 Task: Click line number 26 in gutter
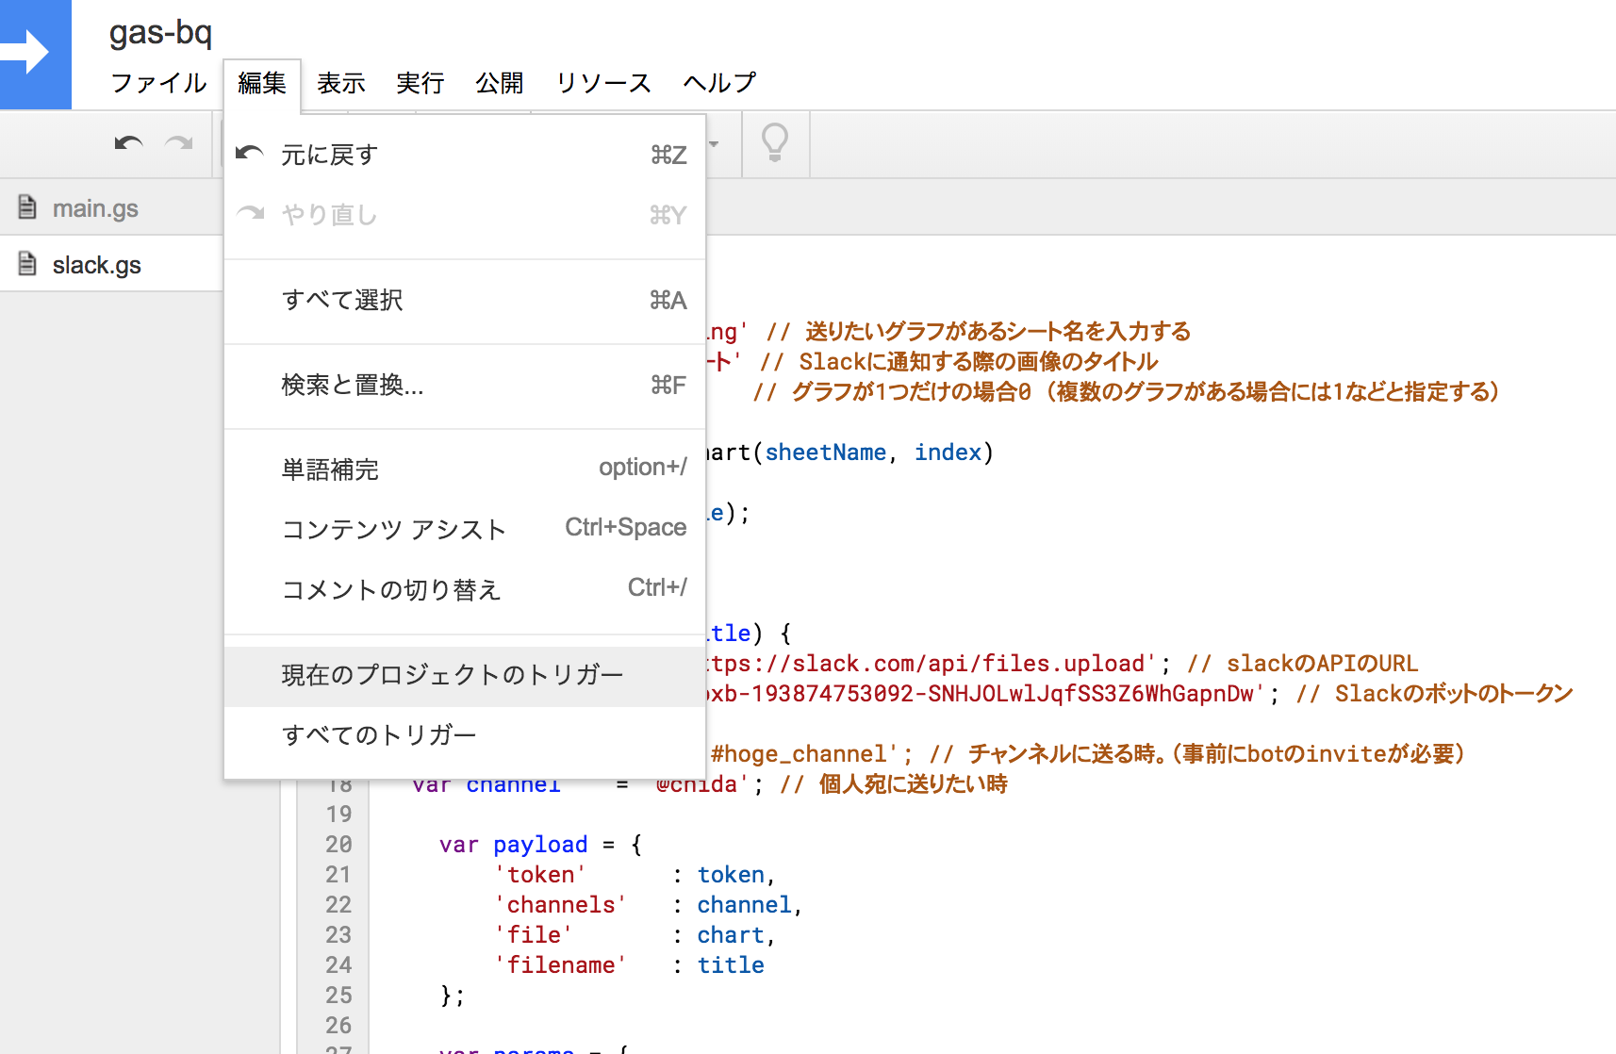point(338,1025)
